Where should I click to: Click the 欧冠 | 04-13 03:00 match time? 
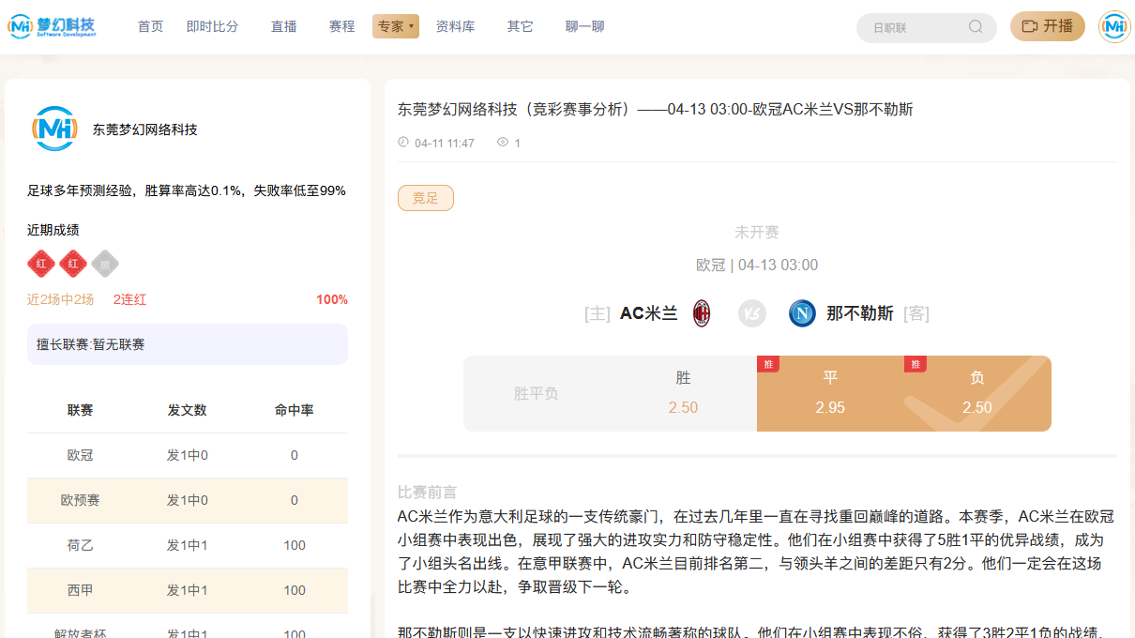(x=757, y=265)
